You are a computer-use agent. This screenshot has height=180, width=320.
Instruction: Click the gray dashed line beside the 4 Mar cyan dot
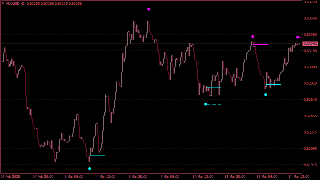pos(98,169)
